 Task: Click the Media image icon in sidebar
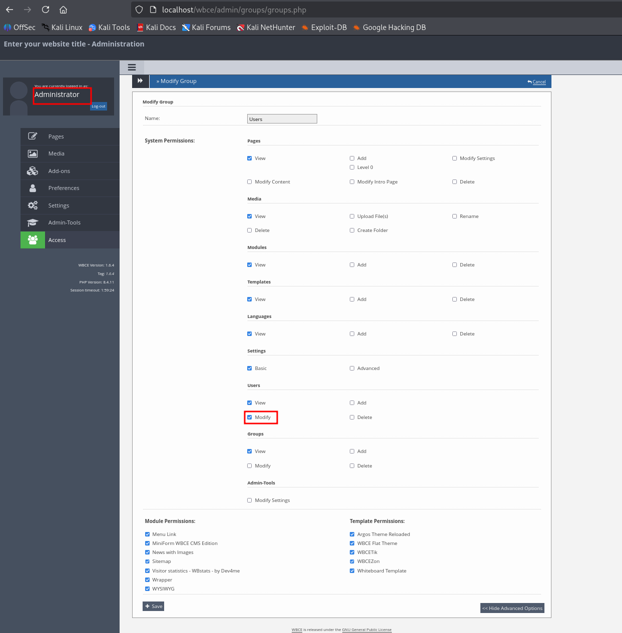pyautogui.click(x=33, y=153)
